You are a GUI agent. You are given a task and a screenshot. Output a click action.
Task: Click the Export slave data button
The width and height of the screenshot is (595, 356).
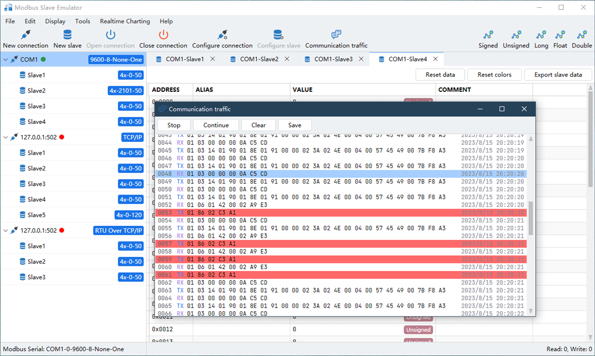[x=558, y=75]
